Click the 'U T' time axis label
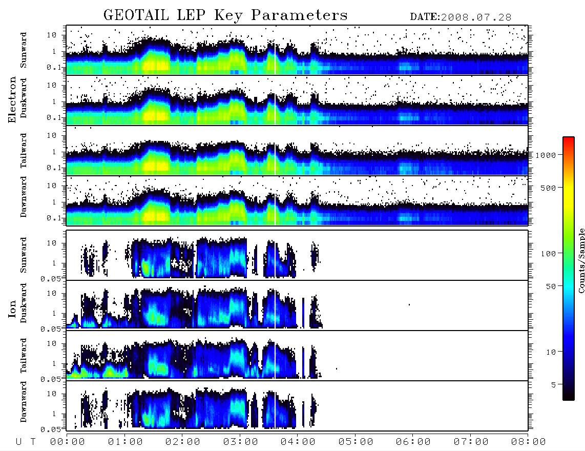The width and height of the screenshot is (585, 451). (x=26, y=442)
